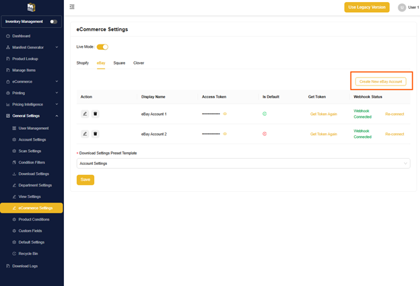Click the Printing icon in sidebar
Screen dimensions: 420x286
pos(8,93)
